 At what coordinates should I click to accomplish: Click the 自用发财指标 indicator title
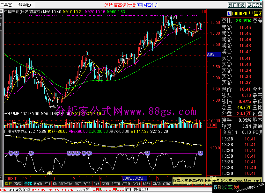[15, 132]
